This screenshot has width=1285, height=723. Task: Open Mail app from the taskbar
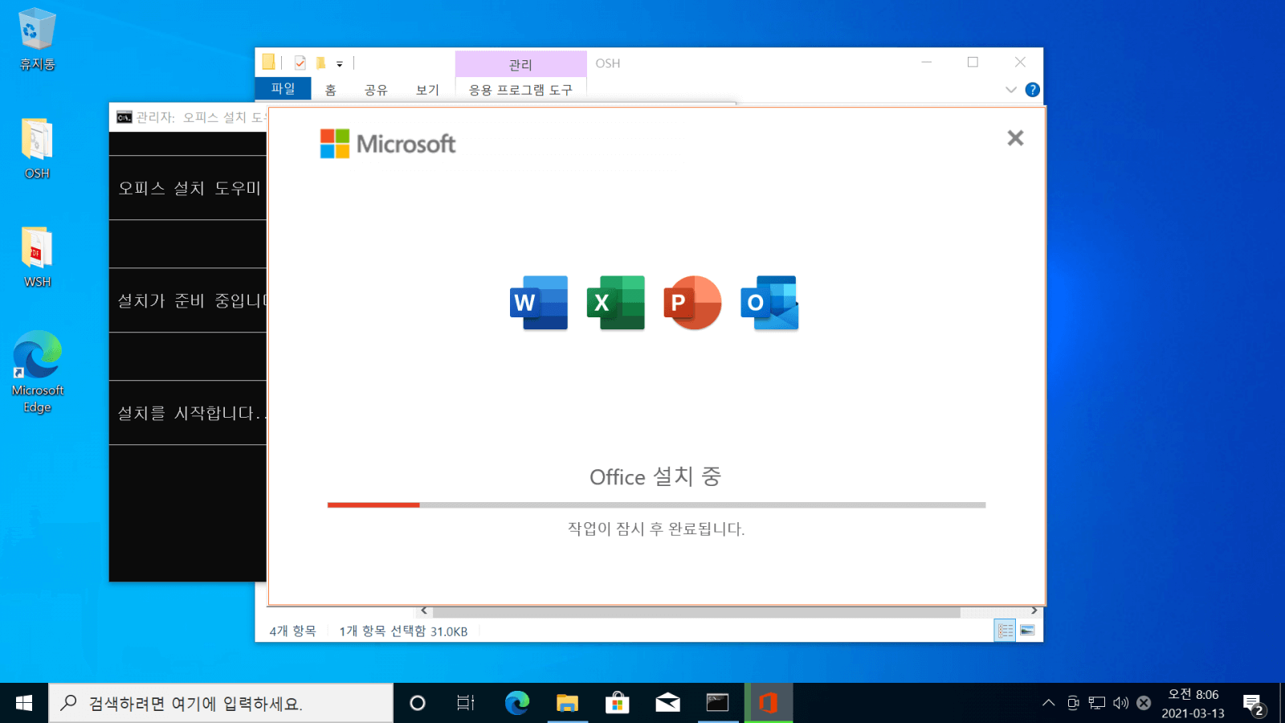tap(667, 703)
